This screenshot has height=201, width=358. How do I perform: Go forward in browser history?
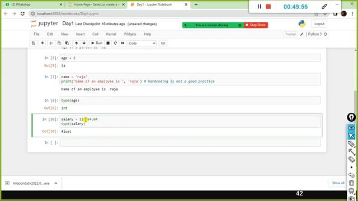coord(14,13)
